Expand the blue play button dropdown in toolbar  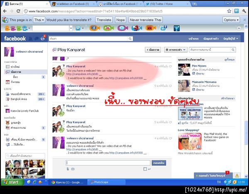pyautogui.click(x=83, y=28)
